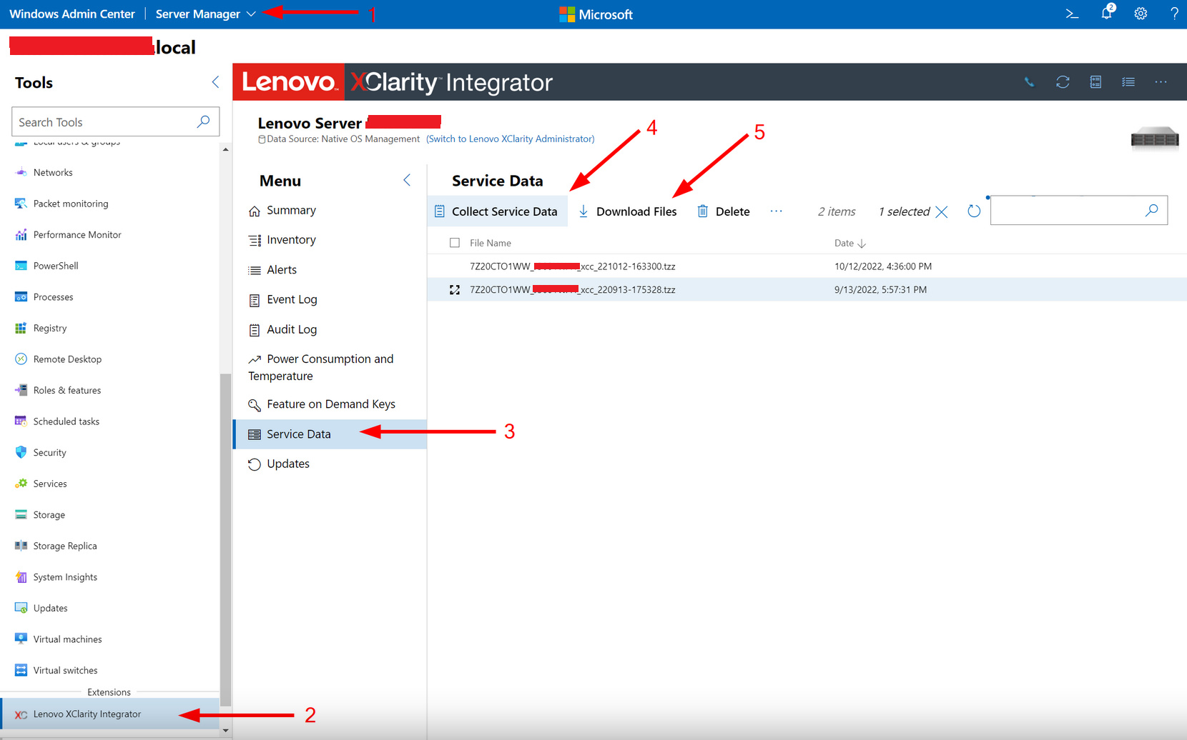The width and height of the screenshot is (1187, 740).
Task: Click Tools scrollbar up arrow
Action: 226,150
